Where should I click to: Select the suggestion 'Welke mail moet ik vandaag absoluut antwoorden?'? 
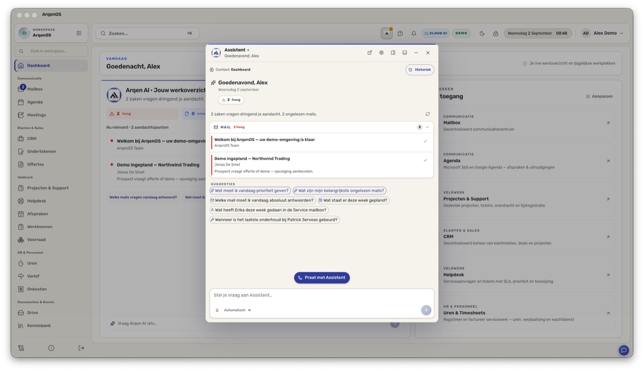(263, 200)
